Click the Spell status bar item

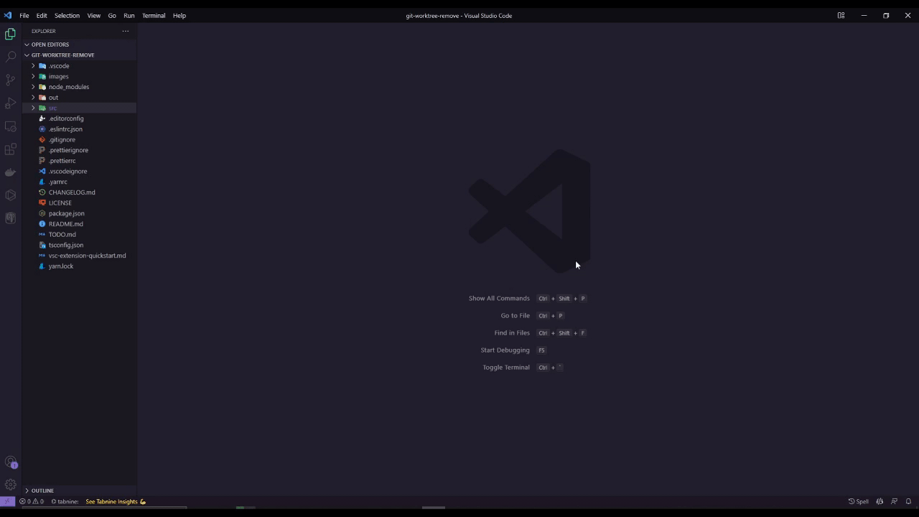coord(859,501)
